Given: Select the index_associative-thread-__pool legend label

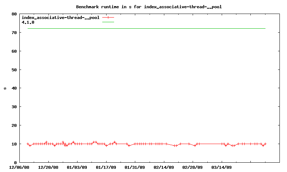Looking at the screenshot, I should click(61, 17).
